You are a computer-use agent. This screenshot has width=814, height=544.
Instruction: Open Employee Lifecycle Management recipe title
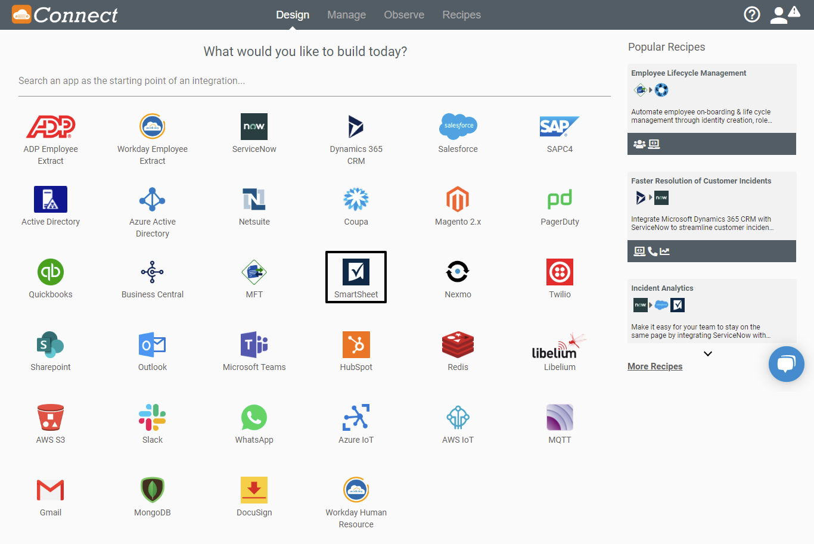[x=688, y=73]
